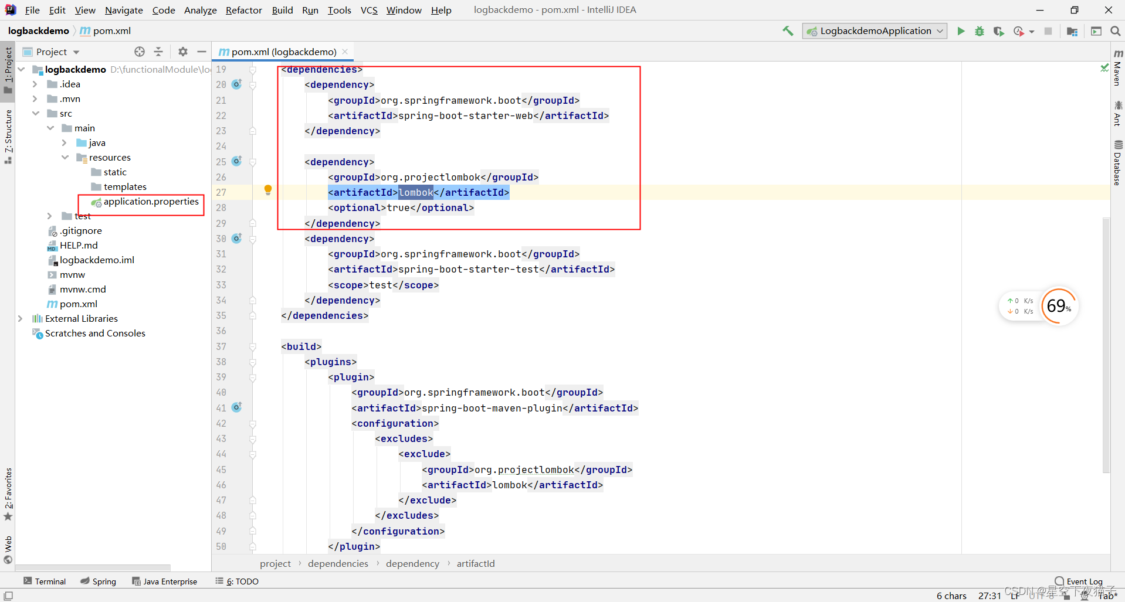Click tool window quick access icon bottom-left

click(x=8, y=596)
